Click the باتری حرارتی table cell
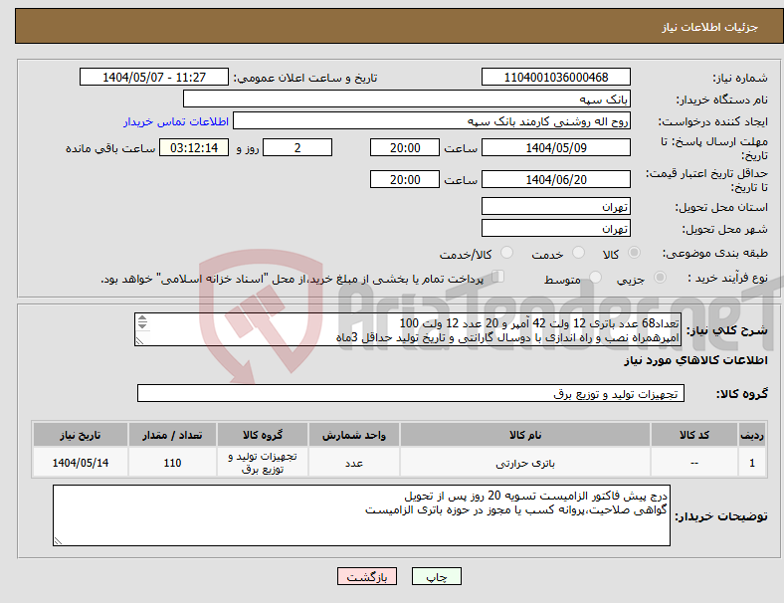 (x=525, y=463)
